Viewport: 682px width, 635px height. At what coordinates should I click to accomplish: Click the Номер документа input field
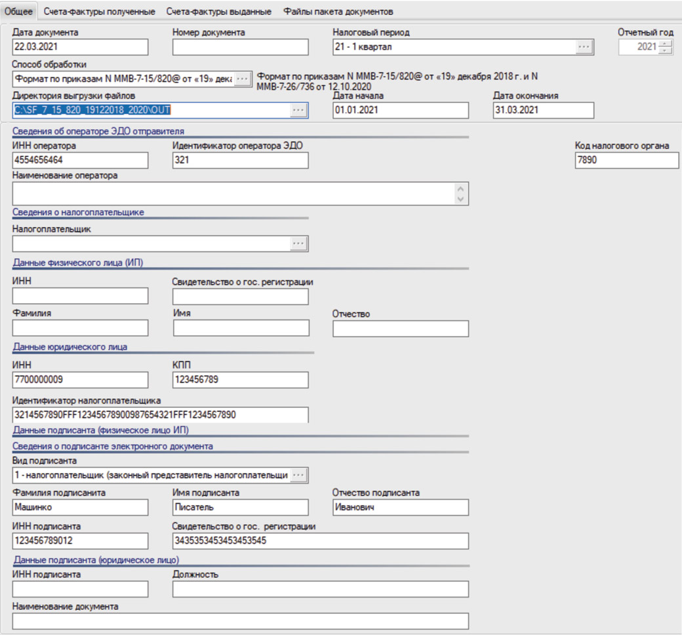tap(240, 47)
